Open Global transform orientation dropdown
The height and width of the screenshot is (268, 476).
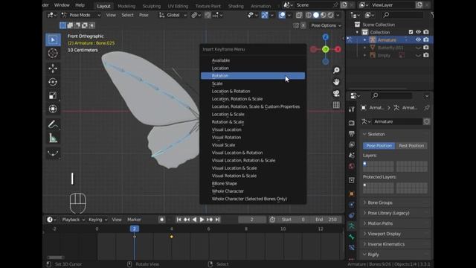pos(173,15)
